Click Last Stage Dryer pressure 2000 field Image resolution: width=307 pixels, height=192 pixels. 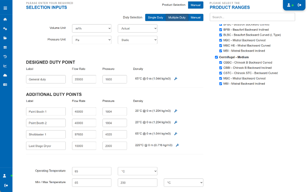coord(114,146)
